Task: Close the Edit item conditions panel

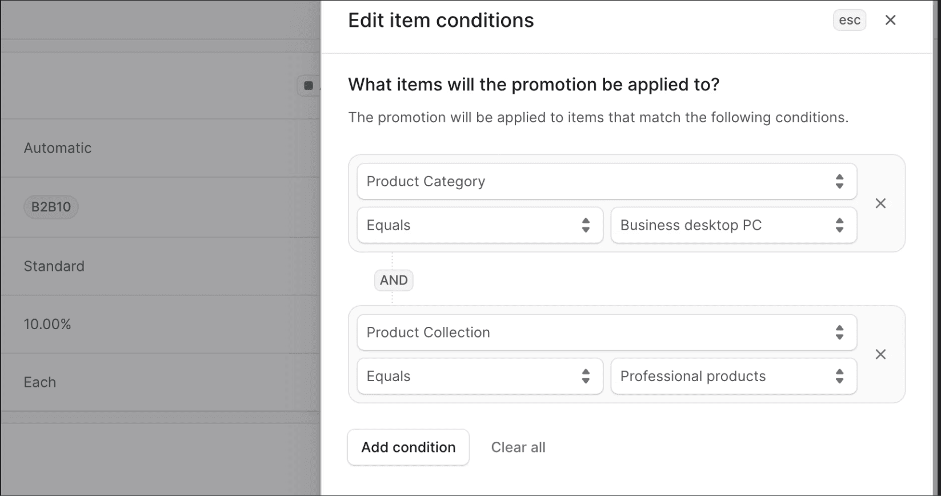Action: coord(890,20)
